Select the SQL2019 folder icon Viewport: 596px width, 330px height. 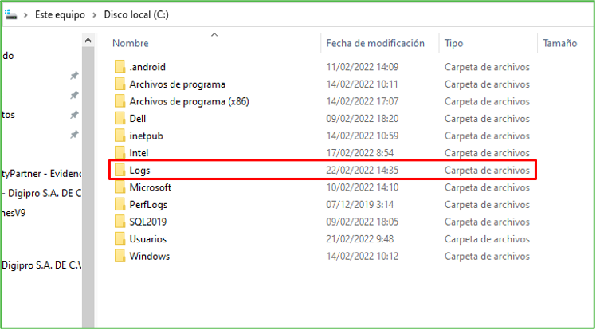click(x=120, y=222)
